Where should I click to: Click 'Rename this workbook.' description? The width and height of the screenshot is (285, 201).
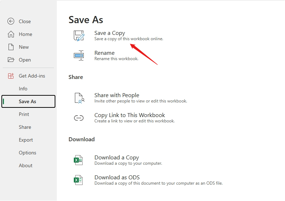116,59
